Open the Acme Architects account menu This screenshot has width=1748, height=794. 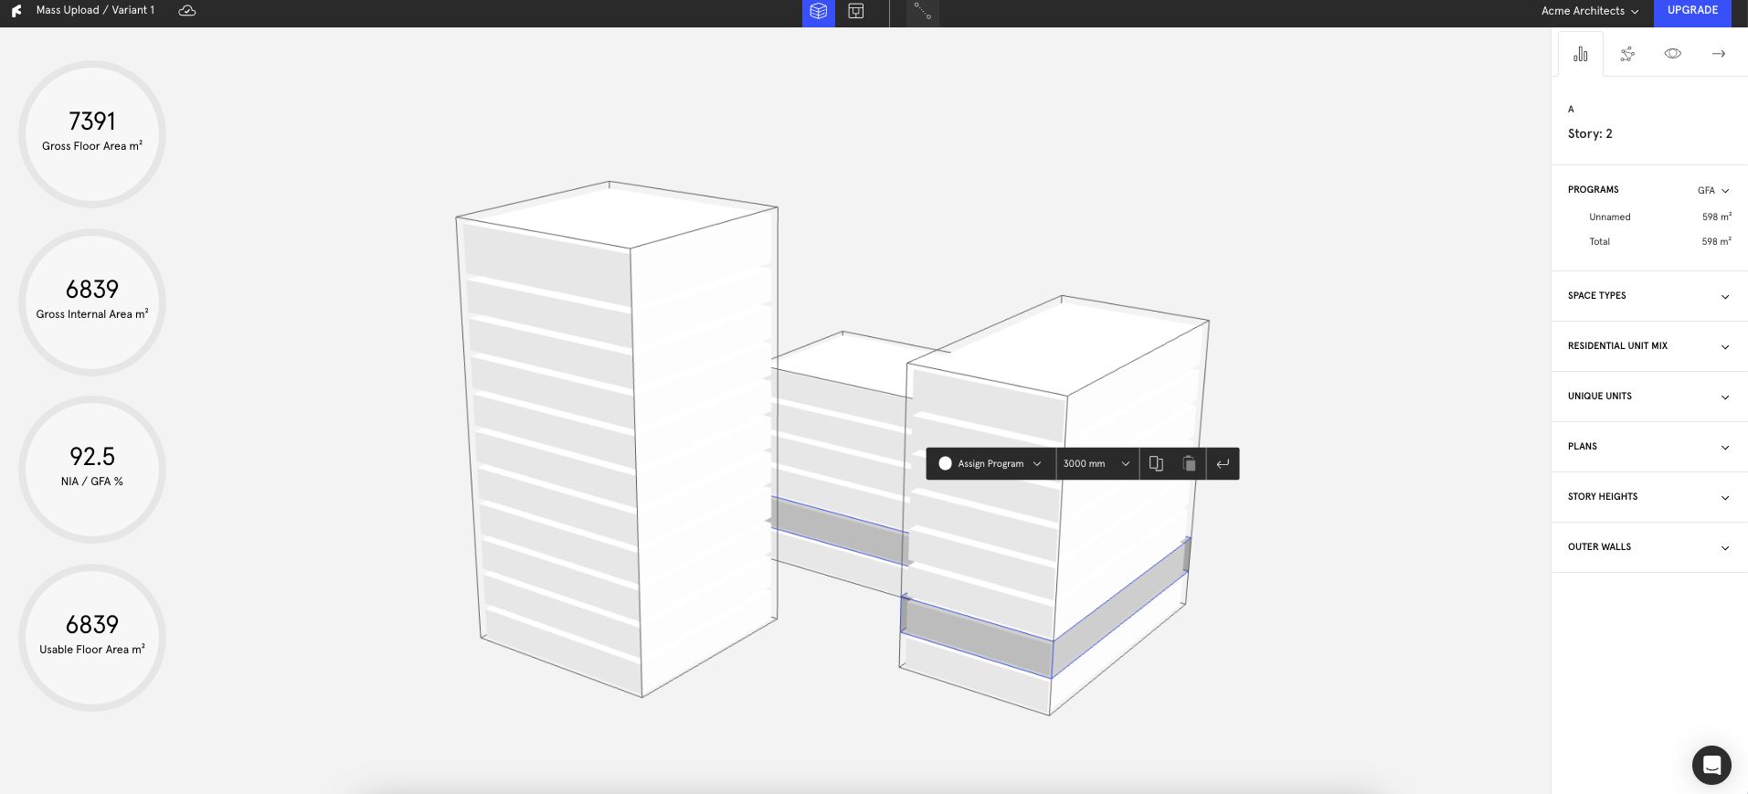(x=1589, y=11)
